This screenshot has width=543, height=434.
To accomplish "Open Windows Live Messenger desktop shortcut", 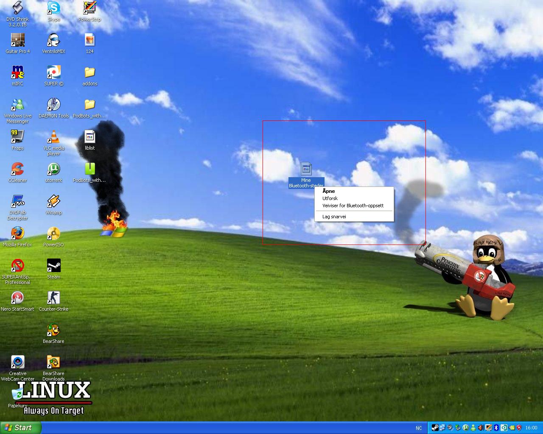I will click(17, 111).
